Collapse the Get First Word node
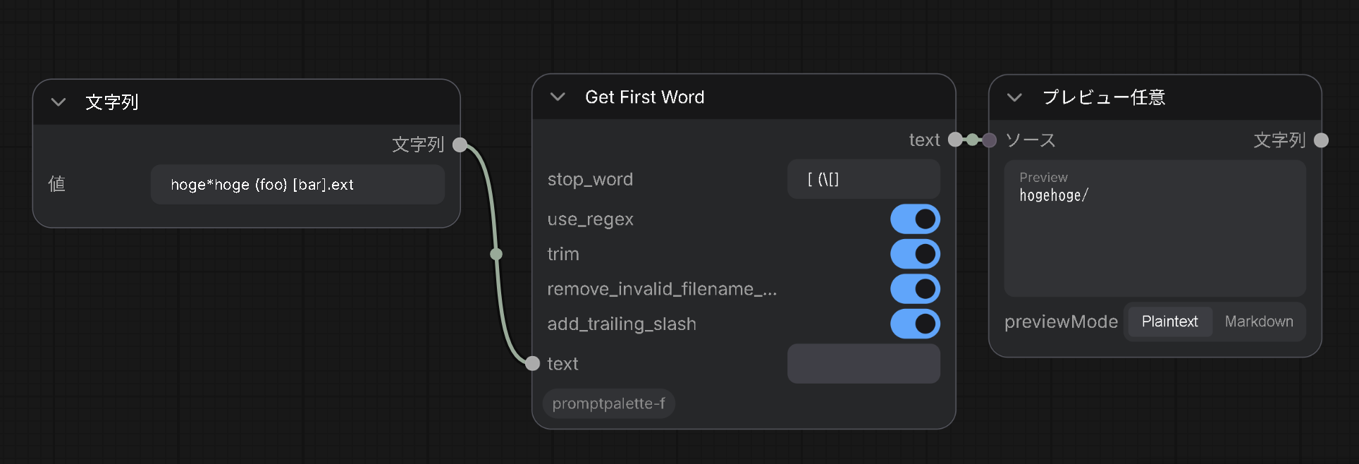The height and width of the screenshot is (464, 1359). [x=558, y=97]
